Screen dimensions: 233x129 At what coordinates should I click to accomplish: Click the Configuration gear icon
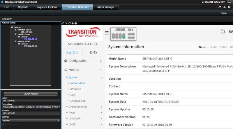[x=66, y=61]
